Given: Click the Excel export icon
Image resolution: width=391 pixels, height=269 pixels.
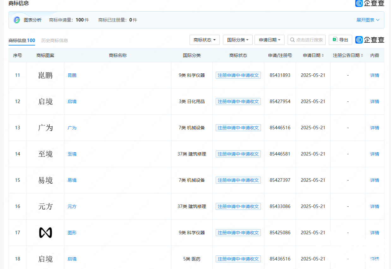Looking at the screenshot, I should tap(335, 40).
